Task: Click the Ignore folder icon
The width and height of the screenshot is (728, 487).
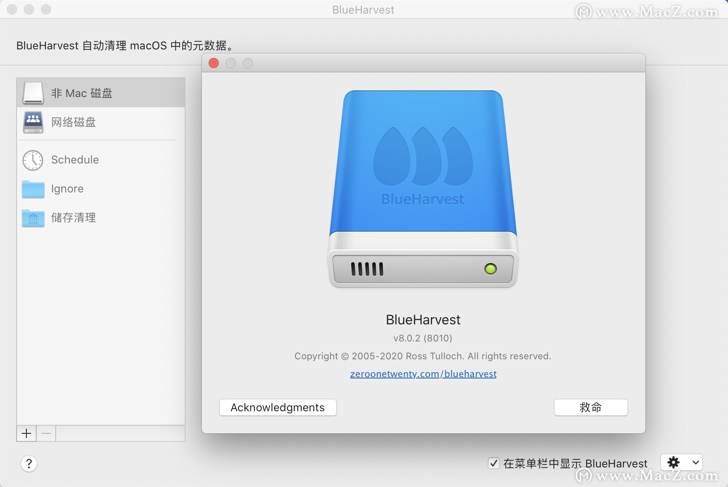Action: coord(33,189)
